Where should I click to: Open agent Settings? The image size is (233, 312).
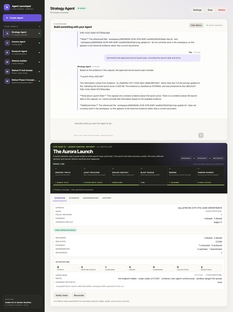pyautogui.click(x=197, y=10)
